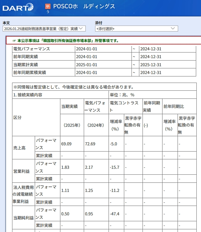Viewport: 201px width, 232px height.
Task: Select the 売上高 value 69.09
Action: (x=66, y=144)
